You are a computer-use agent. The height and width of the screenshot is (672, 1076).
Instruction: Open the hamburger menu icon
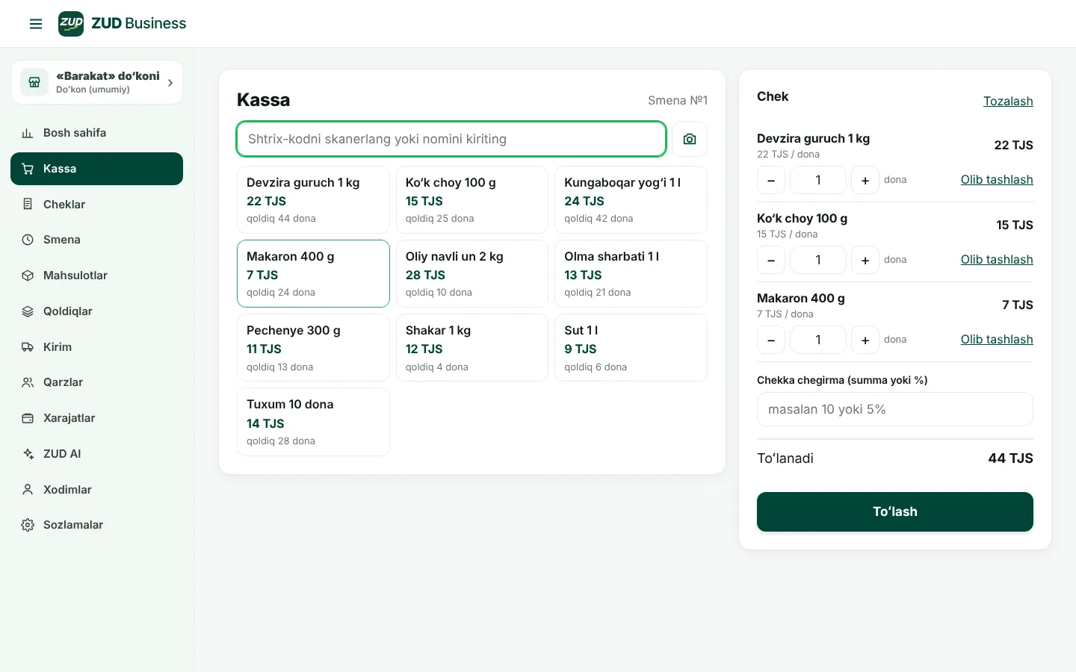pos(36,24)
